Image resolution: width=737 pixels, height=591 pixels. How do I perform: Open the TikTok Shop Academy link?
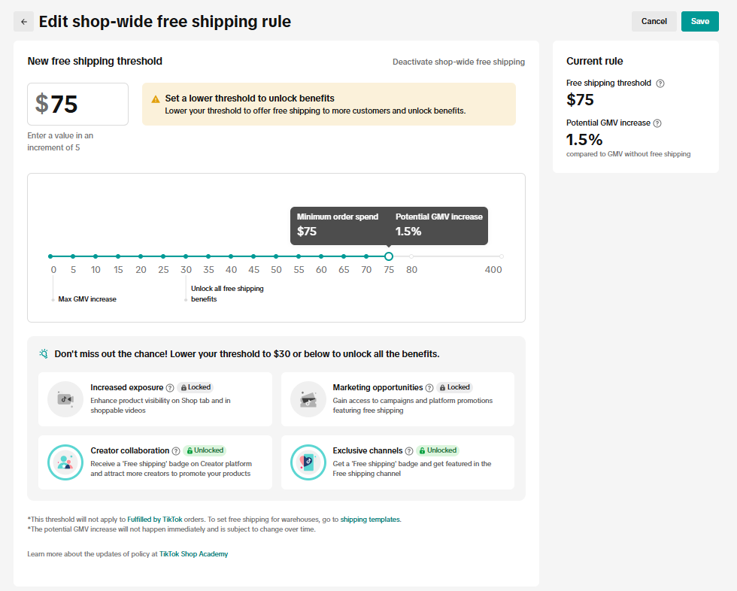[x=193, y=554]
